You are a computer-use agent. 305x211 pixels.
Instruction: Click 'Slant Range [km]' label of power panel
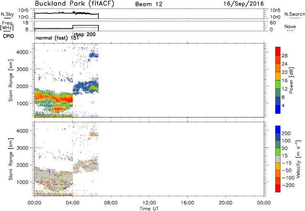[x=11, y=80]
